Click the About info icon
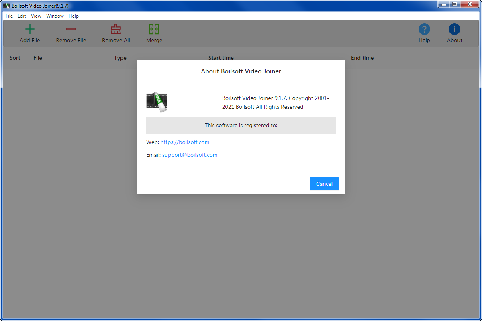 coord(454,29)
